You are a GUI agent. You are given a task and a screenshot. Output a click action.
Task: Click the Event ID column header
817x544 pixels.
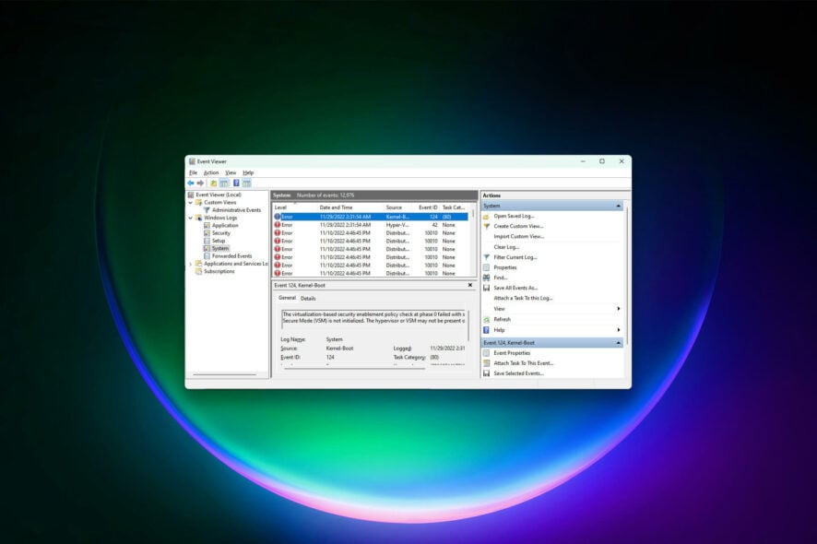[x=427, y=207]
